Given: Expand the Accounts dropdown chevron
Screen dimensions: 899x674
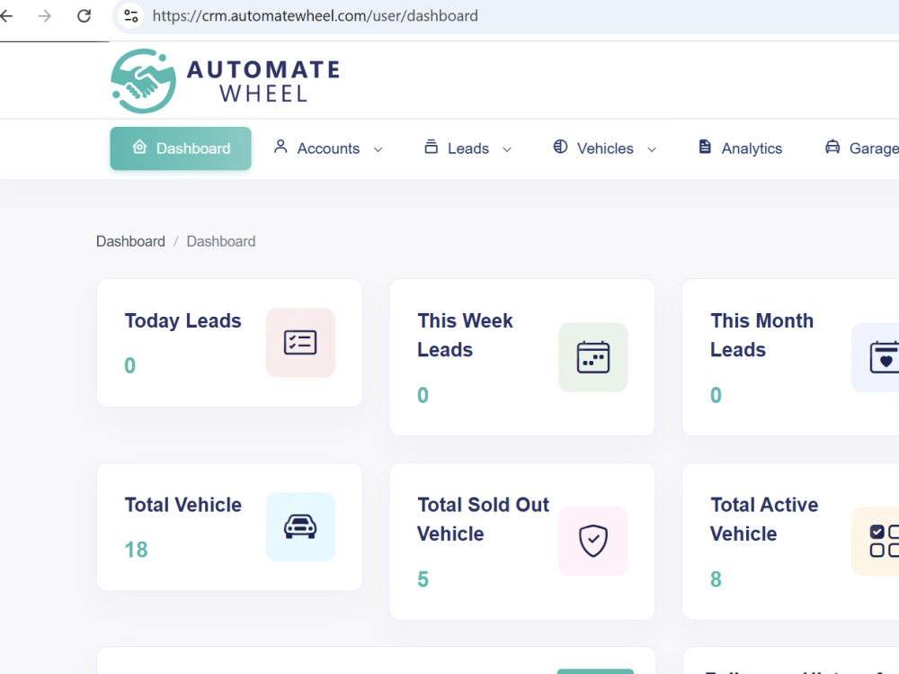Looking at the screenshot, I should coord(378,149).
